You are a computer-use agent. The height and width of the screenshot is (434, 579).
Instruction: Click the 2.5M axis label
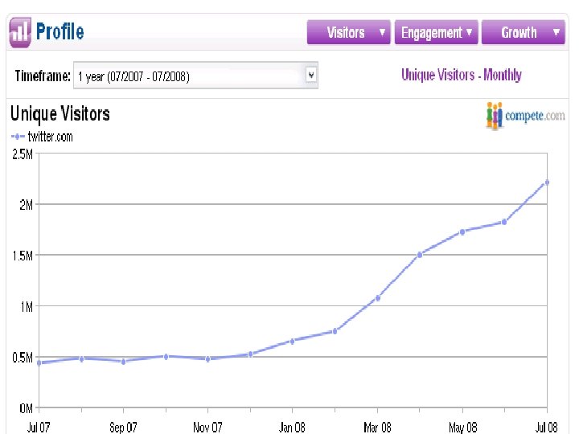23,154
